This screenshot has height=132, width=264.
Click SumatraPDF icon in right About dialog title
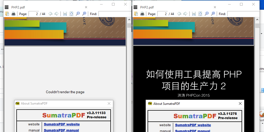pos(150,103)
